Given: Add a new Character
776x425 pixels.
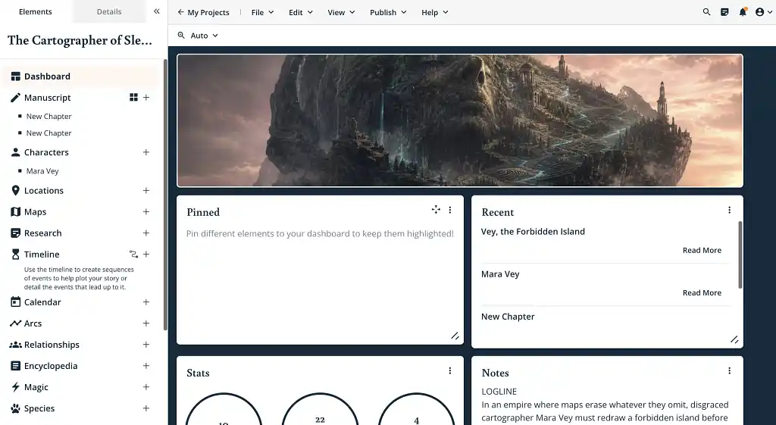Looking at the screenshot, I should 146,152.
